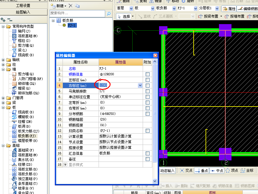
Task: Click the 编辑钢筋 toolbar button
Action: (x=248, y=9)
